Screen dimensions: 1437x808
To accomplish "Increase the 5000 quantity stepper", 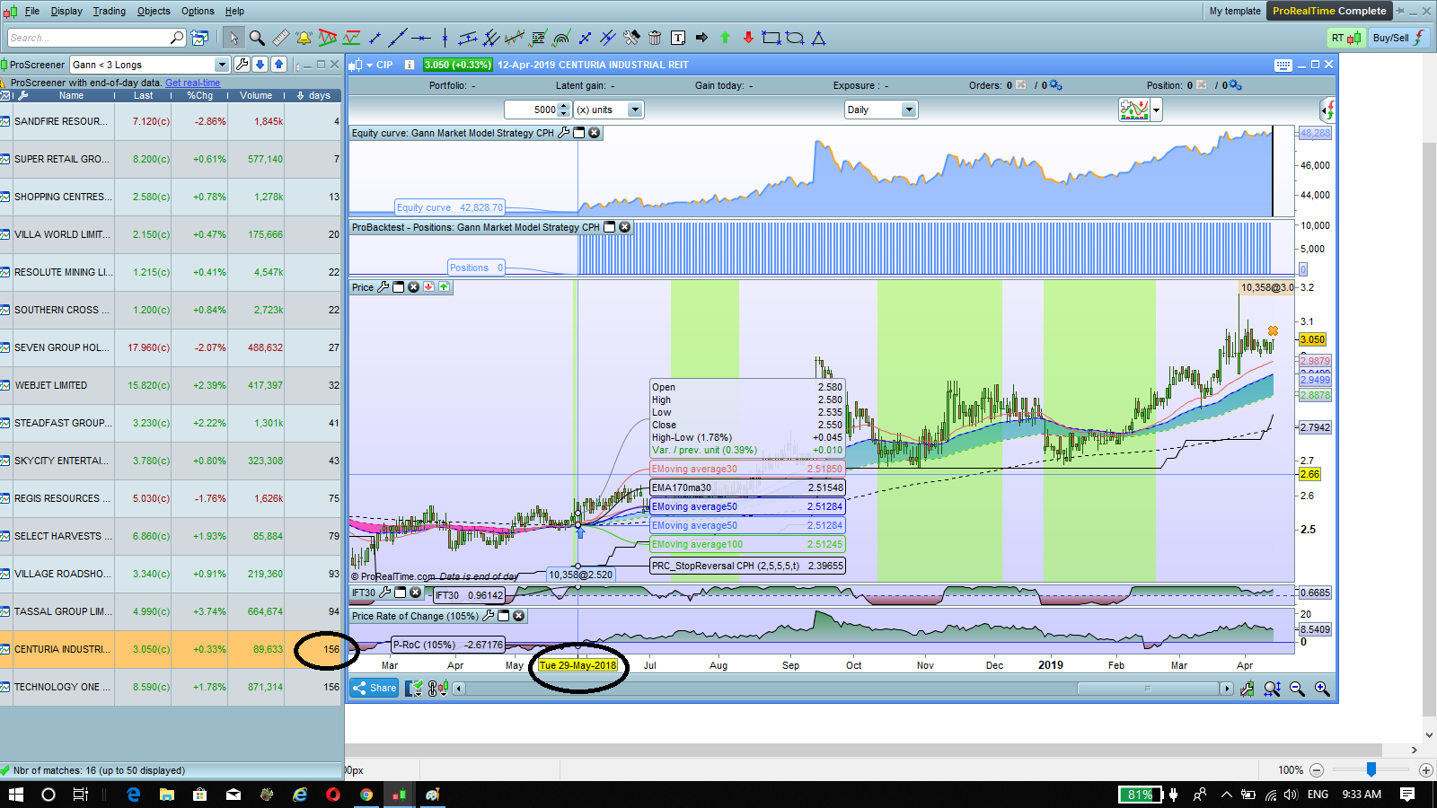I will 564,106.
